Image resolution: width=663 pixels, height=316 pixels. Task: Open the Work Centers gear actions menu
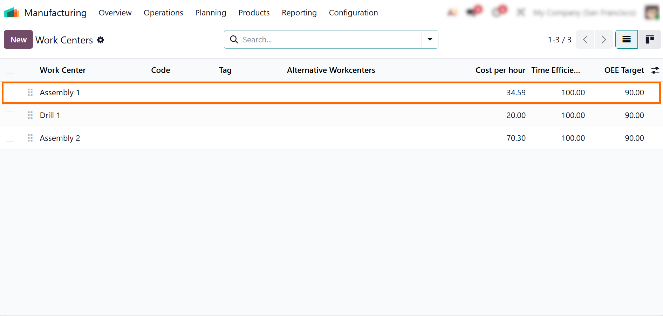(101, 40)
